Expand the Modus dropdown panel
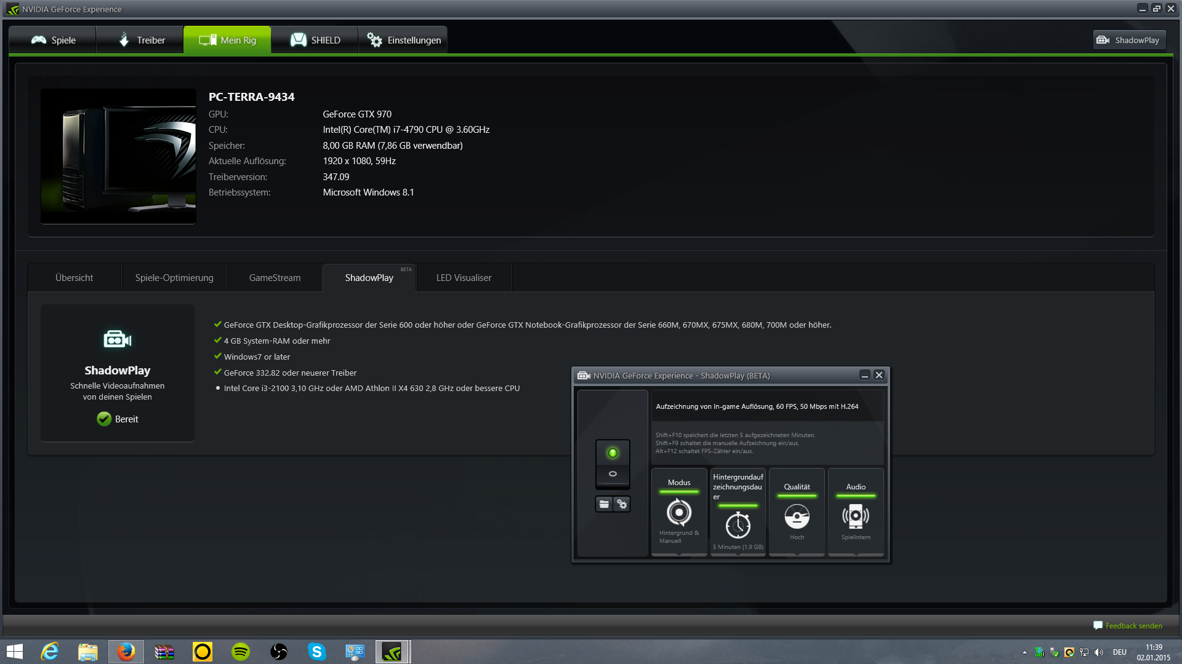1182x664 pixels. pyautogui.click(x=679, y=512)
